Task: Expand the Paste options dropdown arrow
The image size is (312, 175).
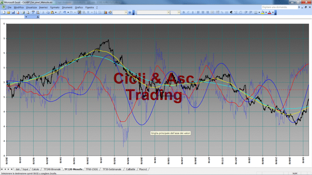Action: click(56, 12)
